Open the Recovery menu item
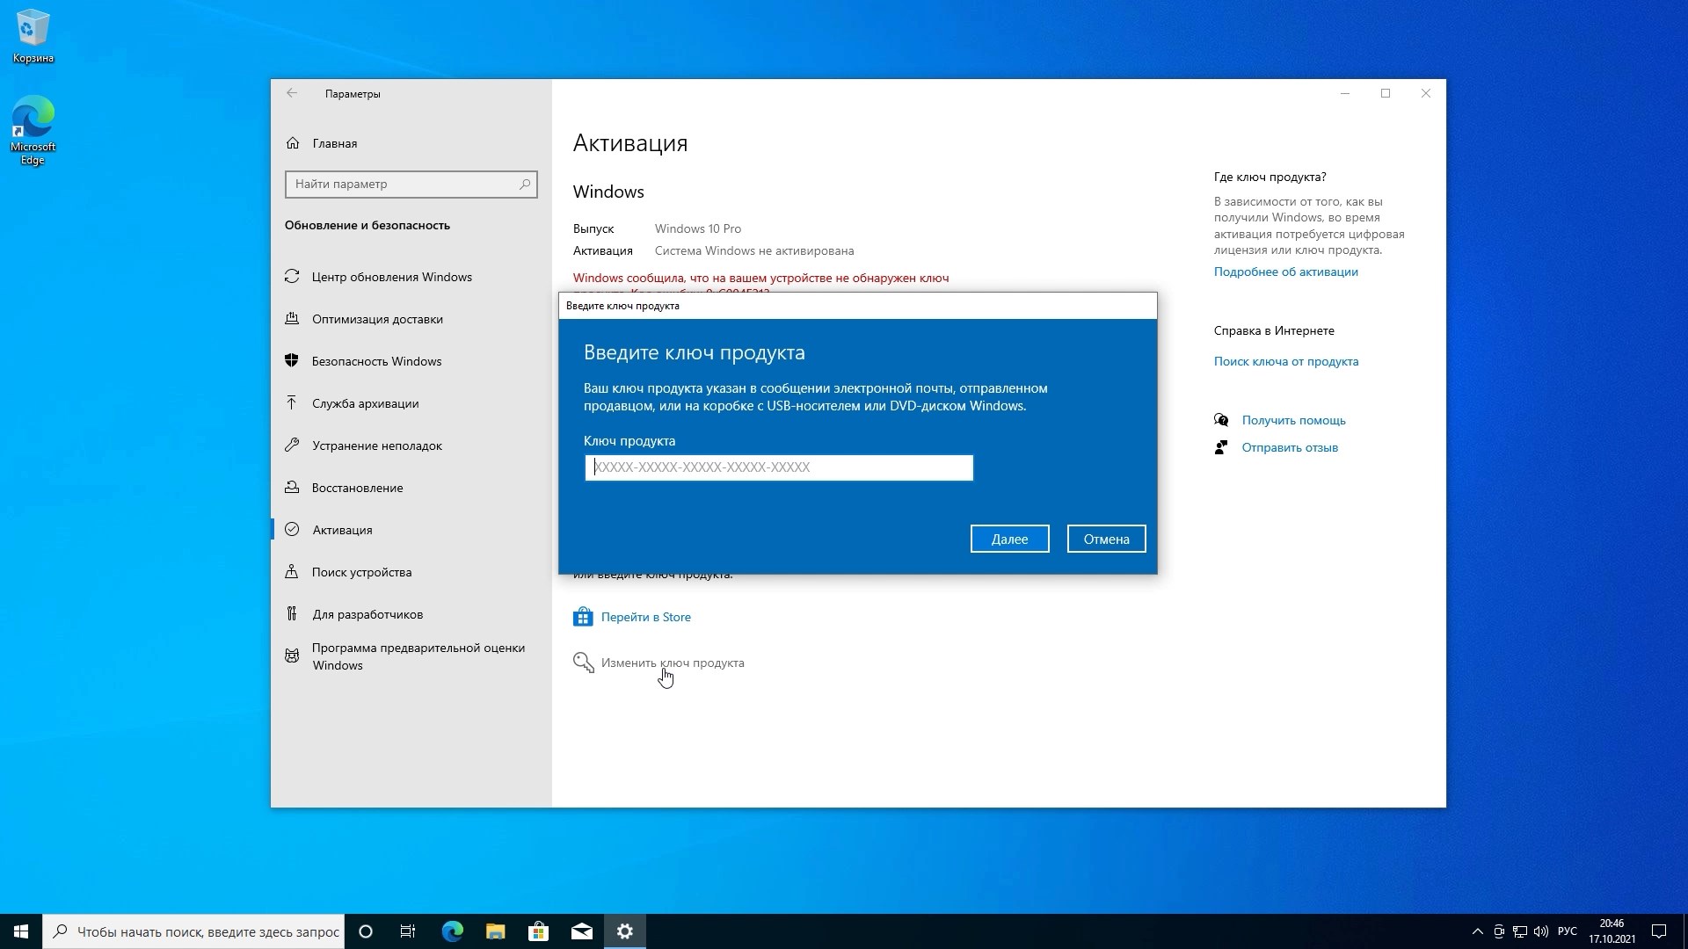 click(357, 488)
